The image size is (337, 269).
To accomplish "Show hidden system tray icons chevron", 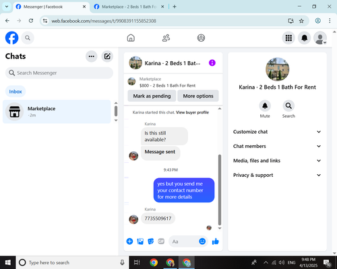I will [x=266, y=262].
